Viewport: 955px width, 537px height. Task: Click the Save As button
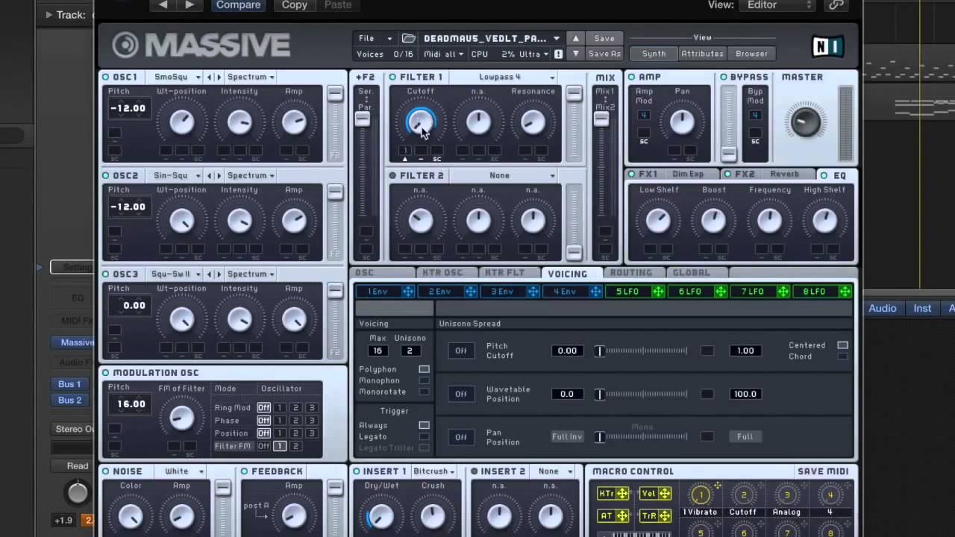[x=604, y=54]
